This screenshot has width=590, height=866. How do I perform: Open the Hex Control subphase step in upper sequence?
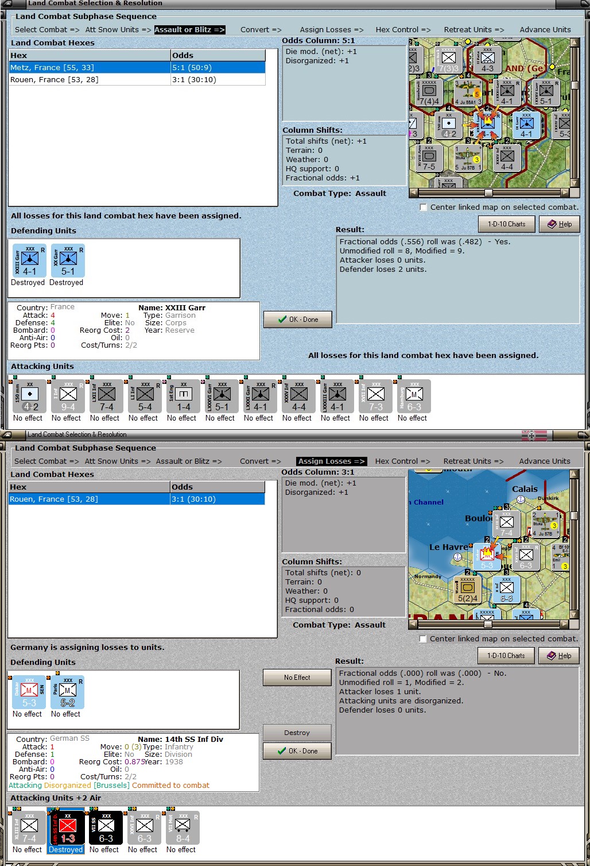[403, 30]
